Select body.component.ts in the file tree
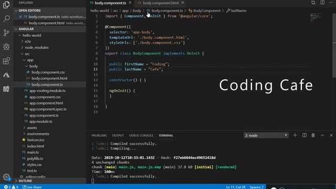The height and width of the screenshot is (189, 336). coord(47,85)
